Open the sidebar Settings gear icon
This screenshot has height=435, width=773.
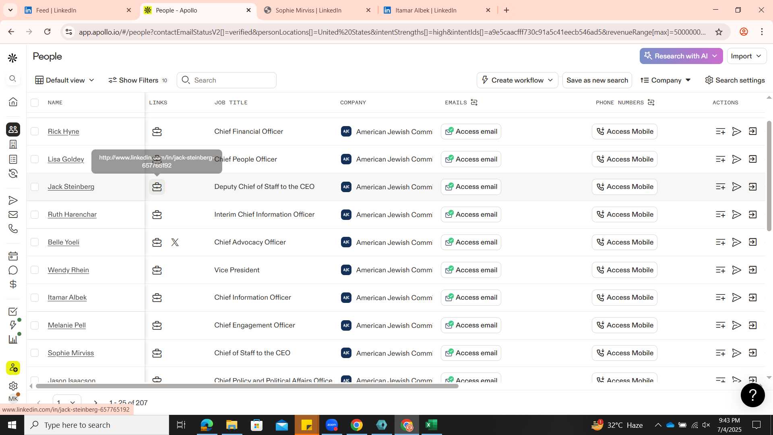[x=13, y=386]
